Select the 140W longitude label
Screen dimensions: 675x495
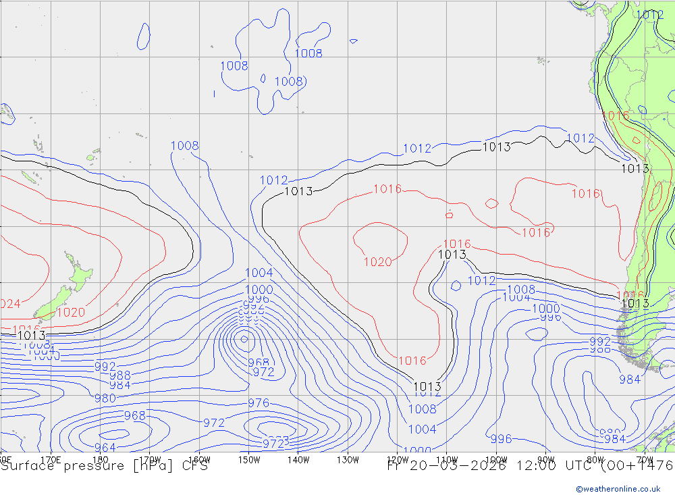[x=298, y=460]
